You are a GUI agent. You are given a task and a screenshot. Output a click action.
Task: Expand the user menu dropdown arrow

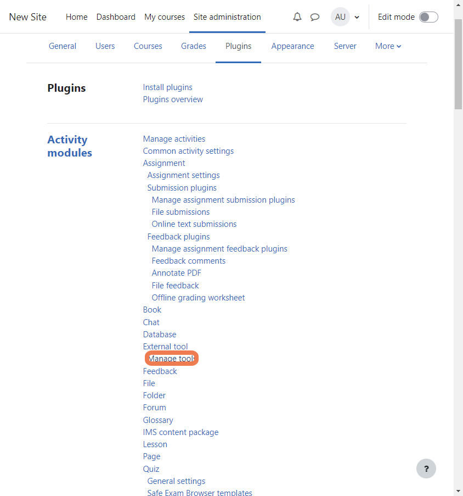357,18
